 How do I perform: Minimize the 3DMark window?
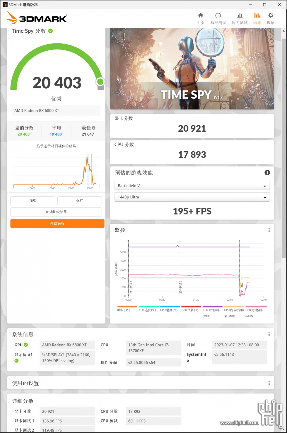pos(250,5)
